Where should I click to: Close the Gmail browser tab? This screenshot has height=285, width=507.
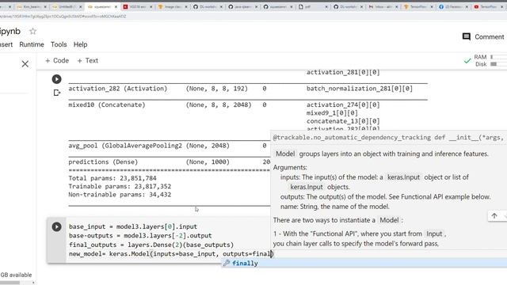396,7
